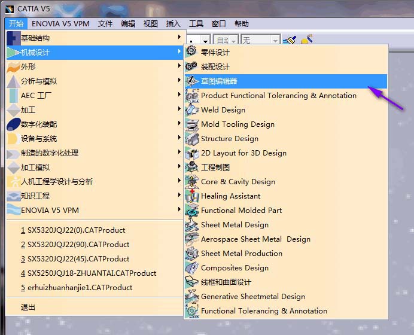Open the 视图 menu
414x335 pixels.
click(151, 24)
